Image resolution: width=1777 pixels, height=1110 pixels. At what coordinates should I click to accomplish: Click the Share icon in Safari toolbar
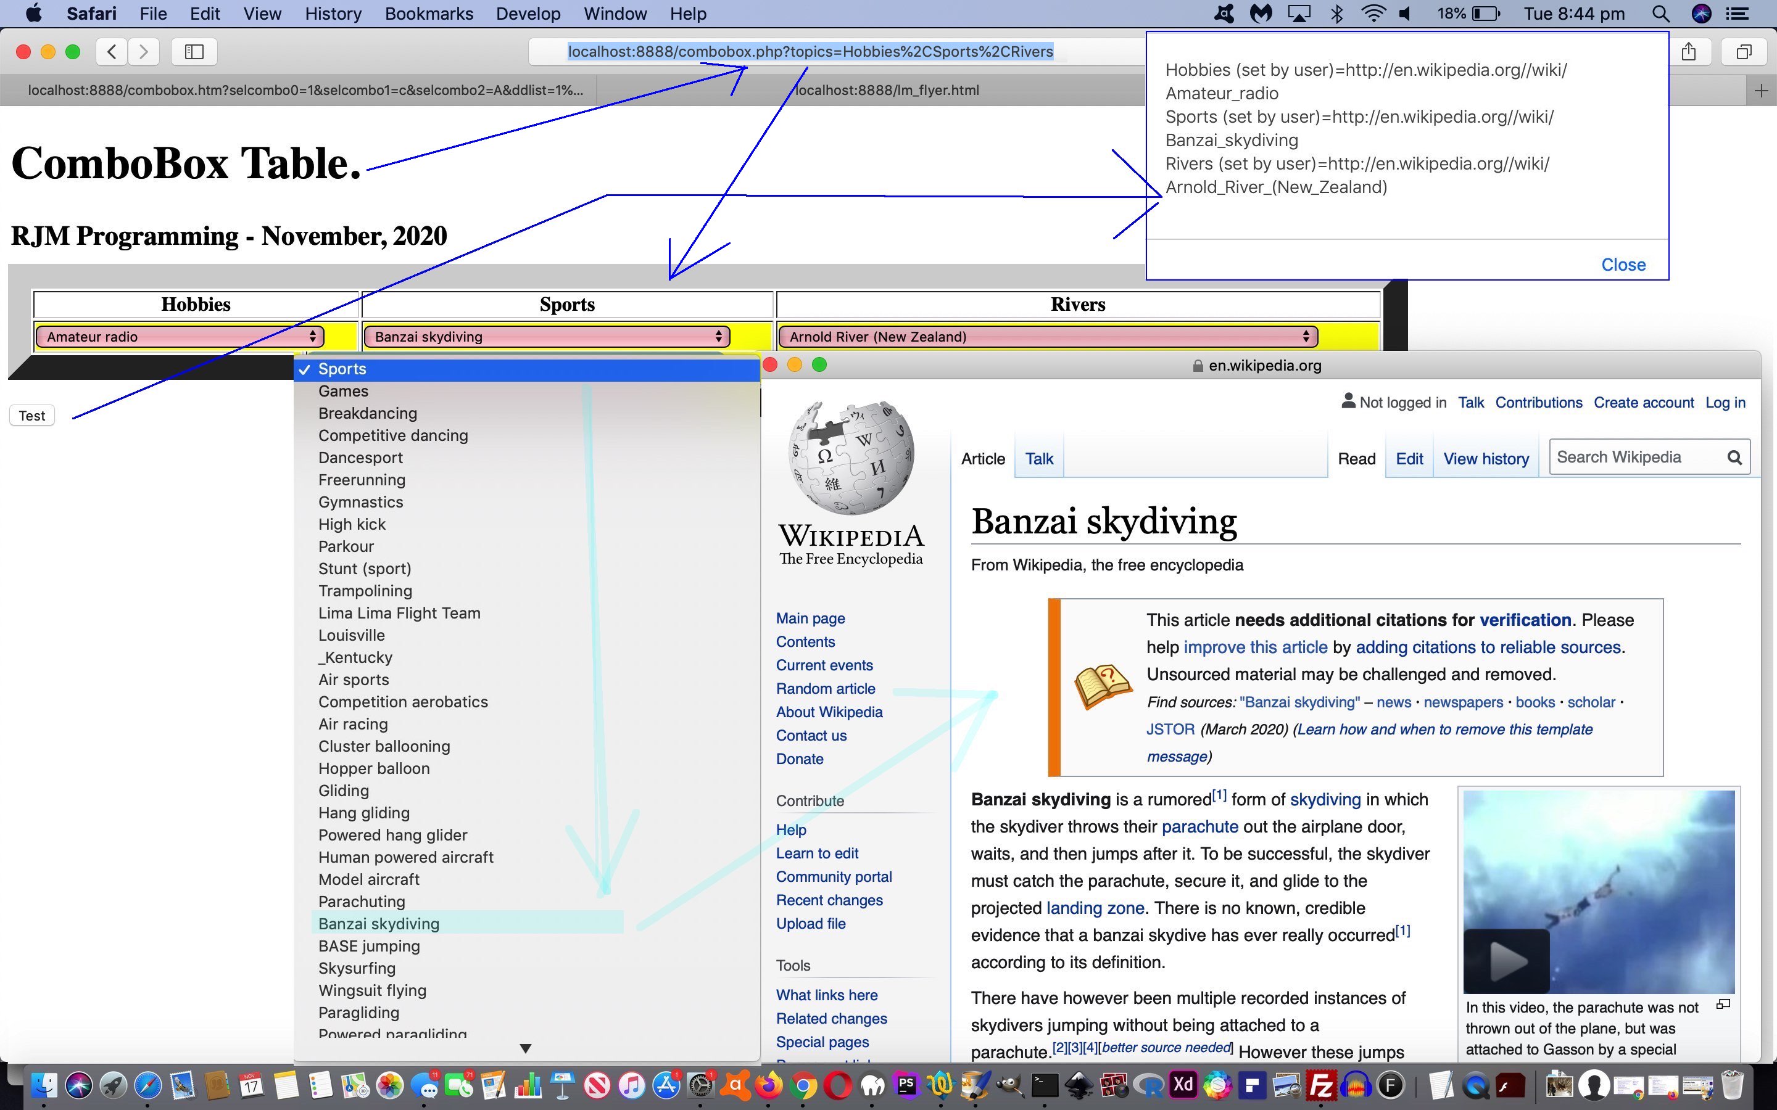1689,51
